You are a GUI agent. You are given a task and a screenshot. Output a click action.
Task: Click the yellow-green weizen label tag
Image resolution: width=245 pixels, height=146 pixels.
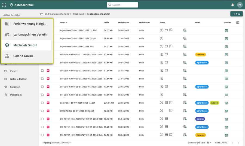[215, 103]
